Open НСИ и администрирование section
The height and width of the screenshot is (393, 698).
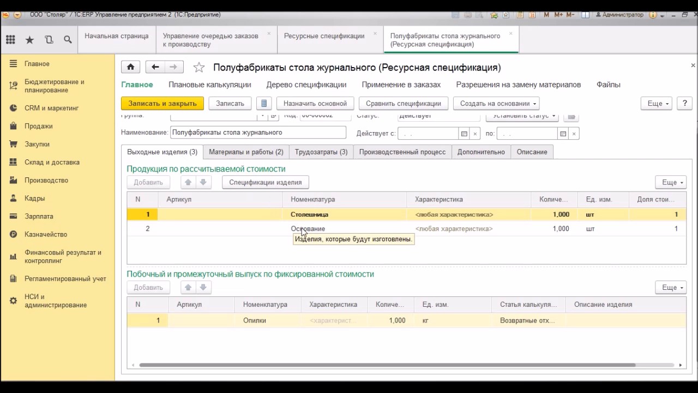coord(55,301)
